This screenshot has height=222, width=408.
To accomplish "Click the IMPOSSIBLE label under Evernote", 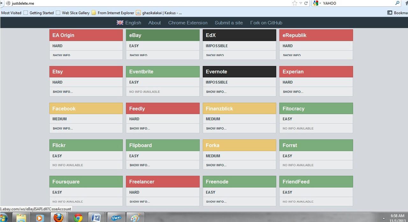I will 217,82.
